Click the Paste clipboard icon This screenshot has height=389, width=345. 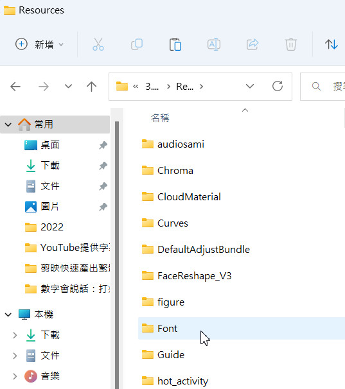tap(175, 44)
